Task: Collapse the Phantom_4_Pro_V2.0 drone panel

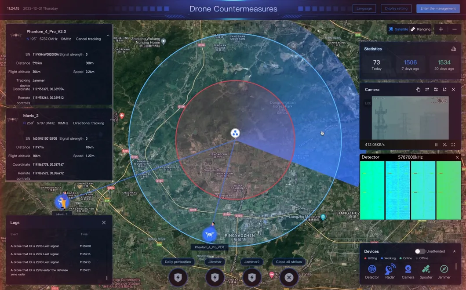Action: tap(108, 35)
